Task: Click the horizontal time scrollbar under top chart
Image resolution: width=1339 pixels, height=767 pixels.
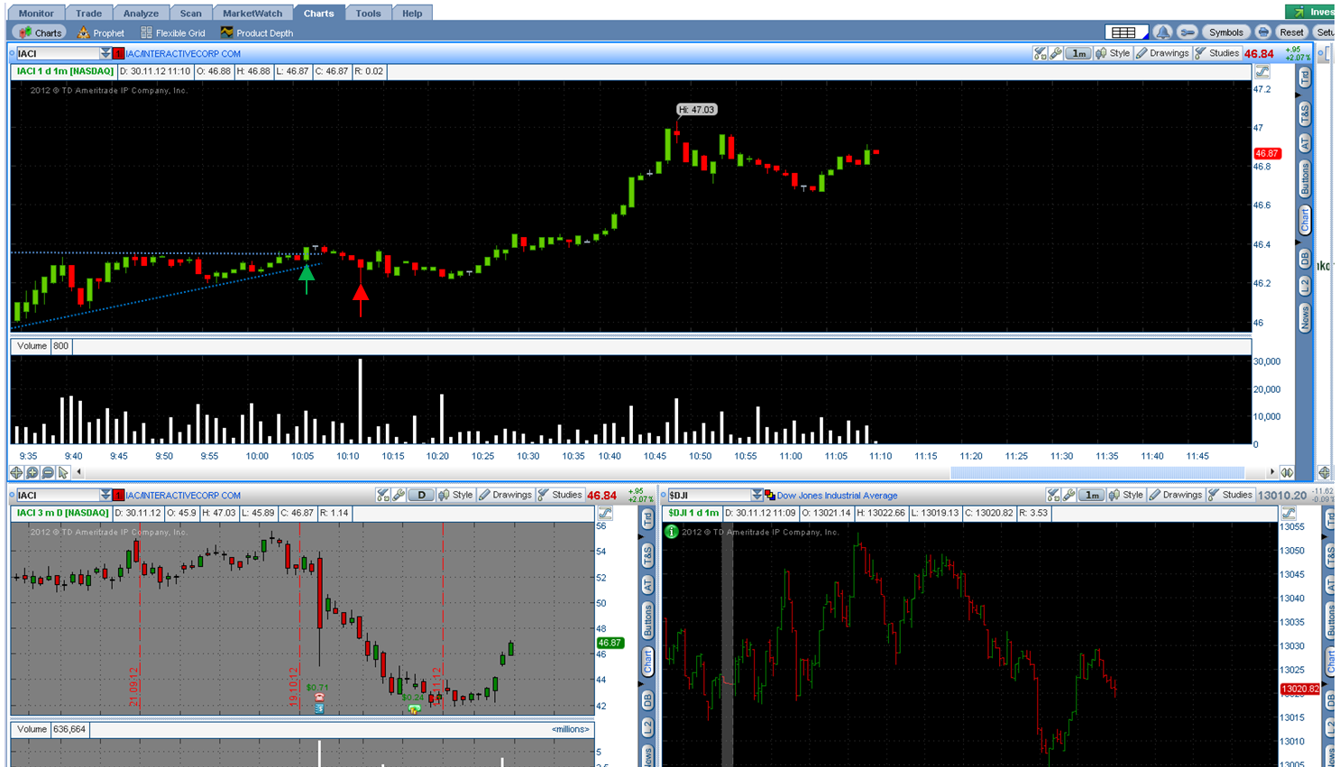Action: coord(1096,472)
